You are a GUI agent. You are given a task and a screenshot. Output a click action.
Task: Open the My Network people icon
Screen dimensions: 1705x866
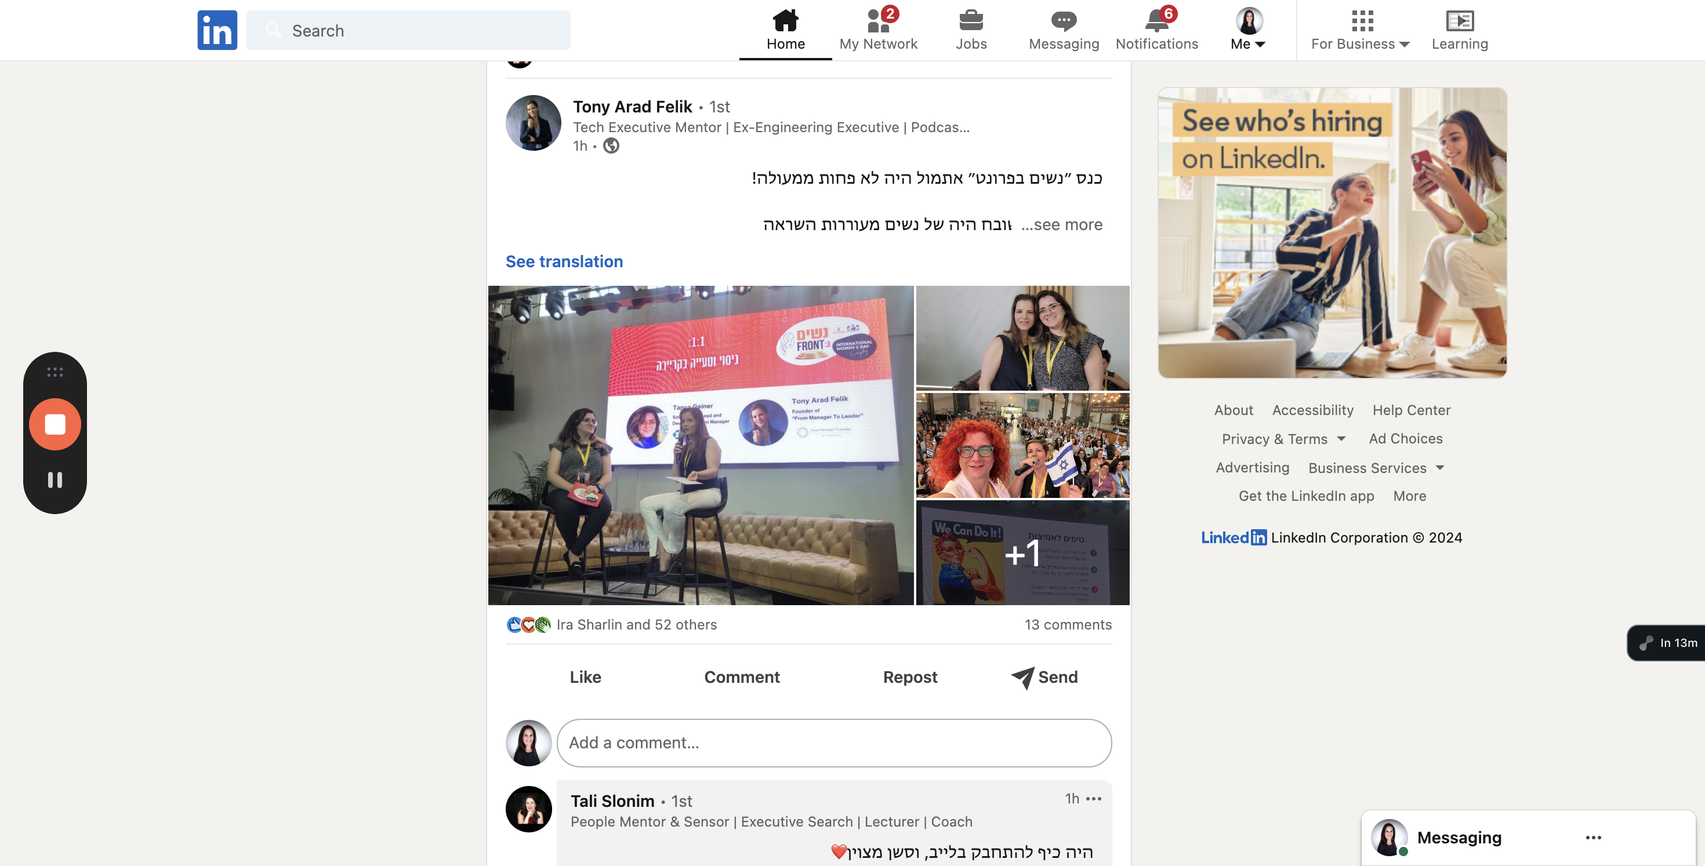(x=877, y=21)
